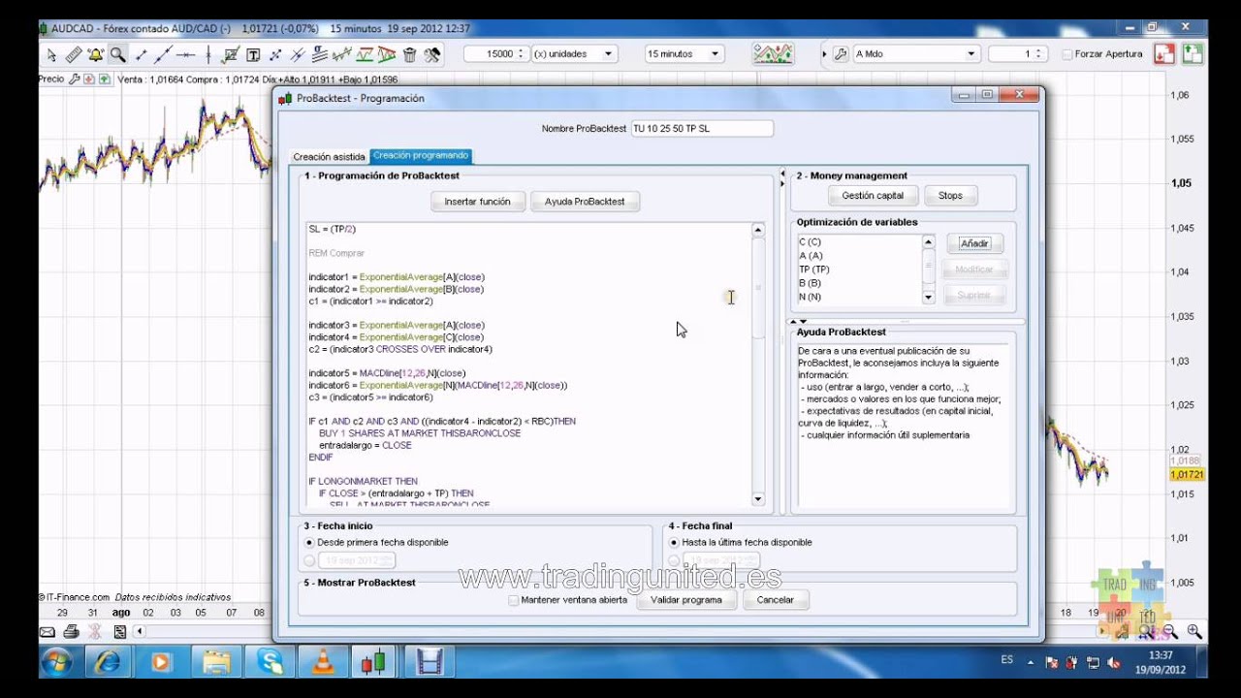This screenshot has height=698, width=1241.
Task: Click the ENDIF code line
Action: [x=320, y=458]
